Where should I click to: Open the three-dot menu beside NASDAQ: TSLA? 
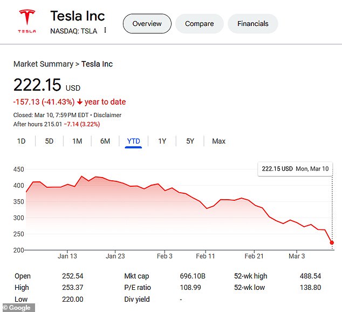pyautogui.click(x=105, y=31)
